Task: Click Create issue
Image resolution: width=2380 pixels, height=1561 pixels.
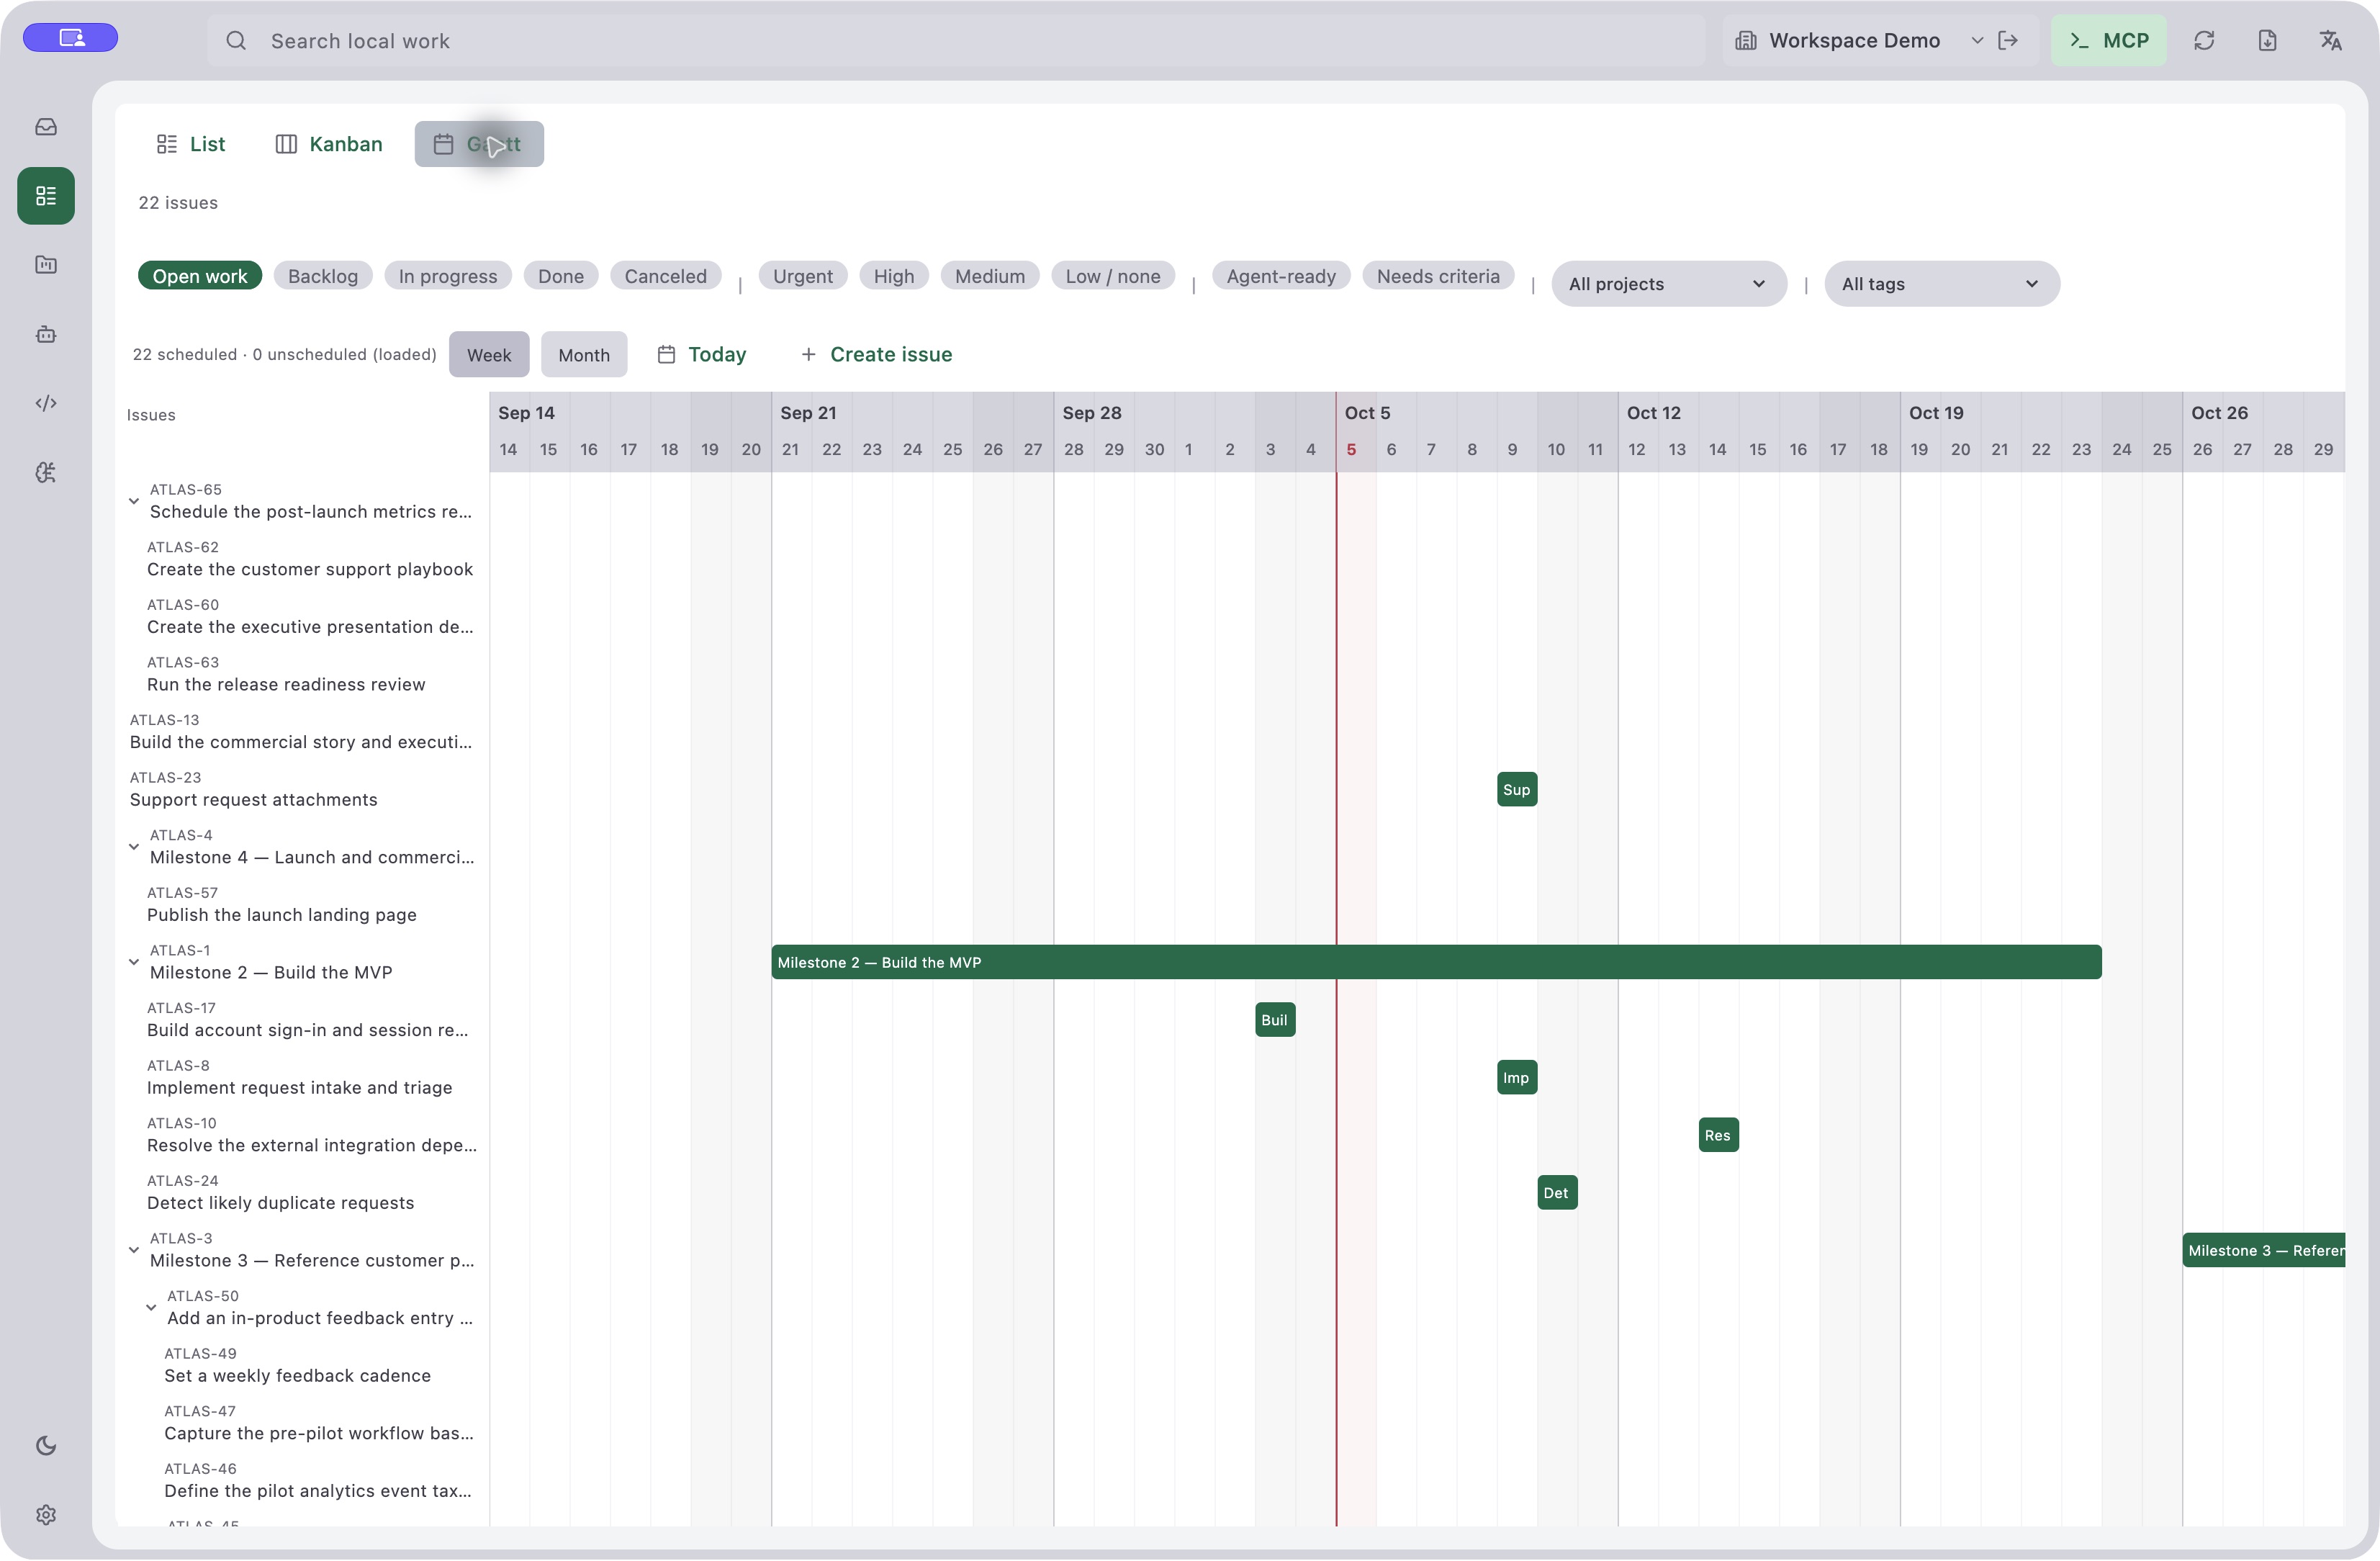Action: [877, 355]
